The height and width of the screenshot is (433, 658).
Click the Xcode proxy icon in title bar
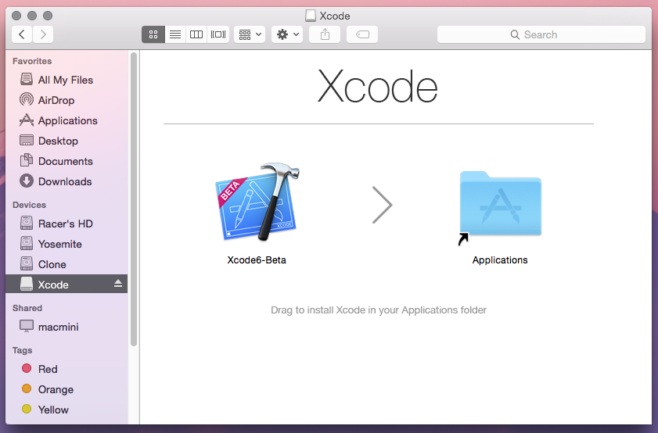point(311,16)
